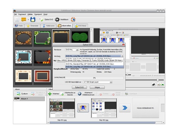Image resolution: width=187 pixels, height=133 pixels.
Task: Open the Kiállás menu
Action: click(30, 14)
